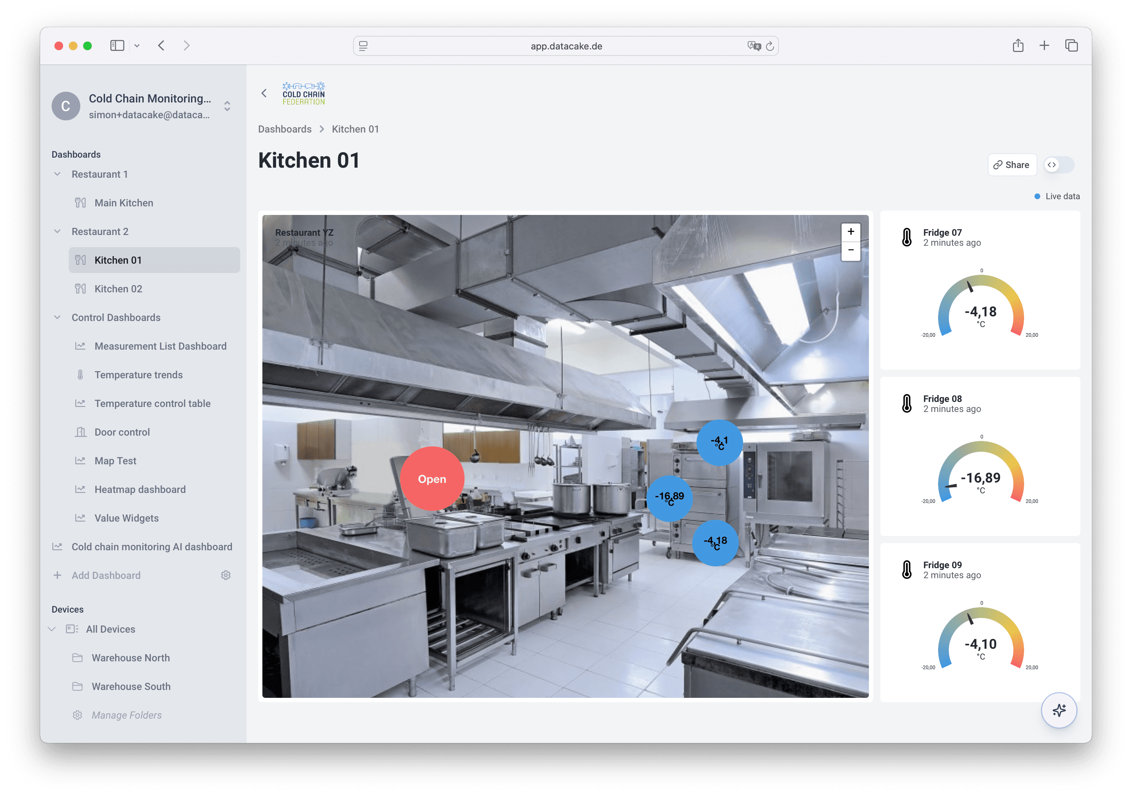Go to Dashboards via the breadcrumb
Viewport: 1132px width, 796px height.
pos(285,129)
